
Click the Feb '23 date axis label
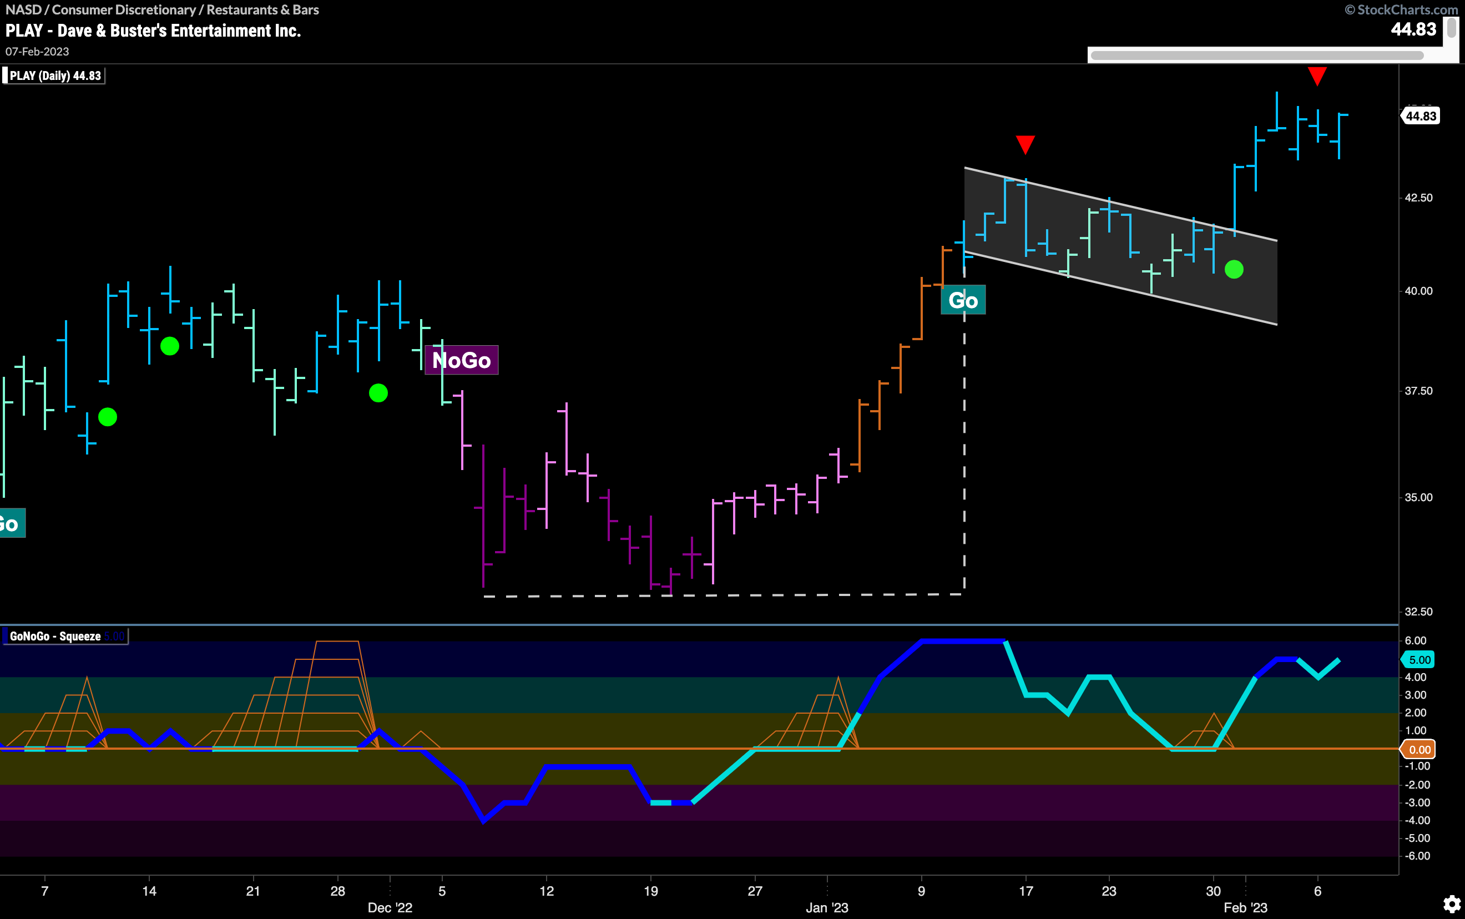click(1246, 907)
